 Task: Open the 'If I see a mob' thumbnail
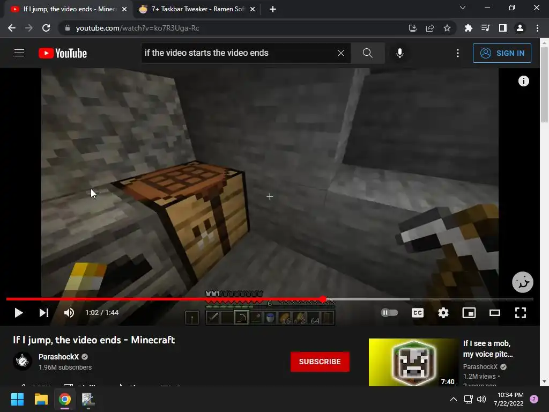pyautogui.click(x=413, y=362)
